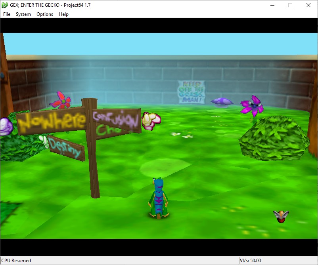The width and height of the screenshot is (318, 265).
Task: Click the purple glove at left edge
Action: point(6,127)
